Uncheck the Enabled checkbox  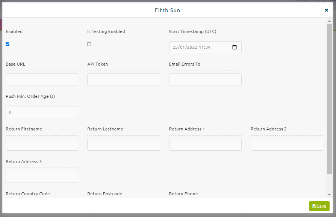8,44
